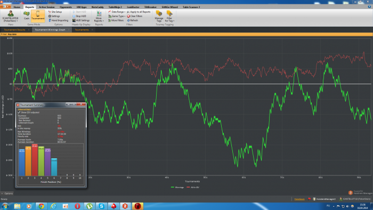
Task: Expand the Options panel at bottom left
Action: pyautogui.click(x=7, y=193)
